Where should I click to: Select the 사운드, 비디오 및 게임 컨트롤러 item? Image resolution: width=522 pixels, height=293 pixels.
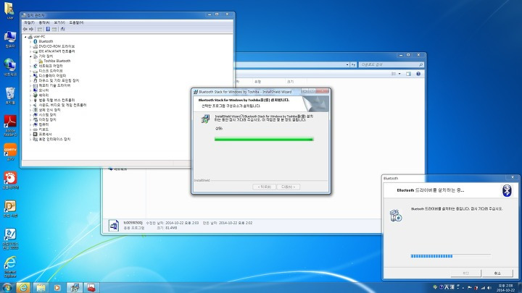coord(62,105)
